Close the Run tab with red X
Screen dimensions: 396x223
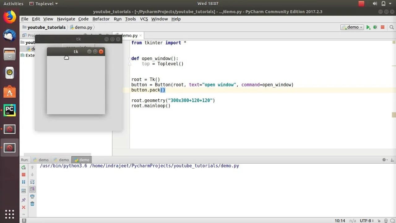[24, 207]
